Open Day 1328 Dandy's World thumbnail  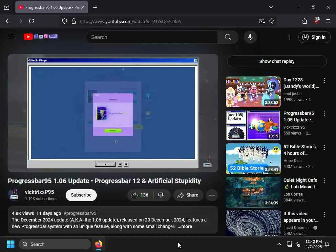[253, 92]
